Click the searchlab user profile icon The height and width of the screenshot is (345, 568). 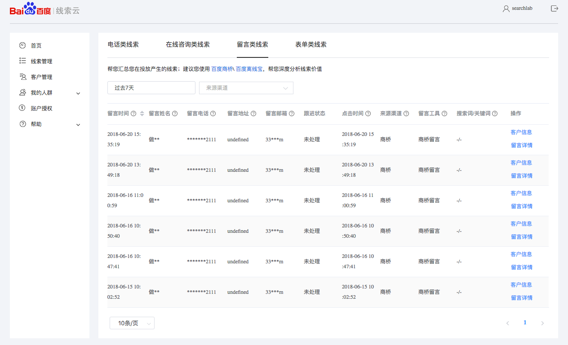click(506, 9)
